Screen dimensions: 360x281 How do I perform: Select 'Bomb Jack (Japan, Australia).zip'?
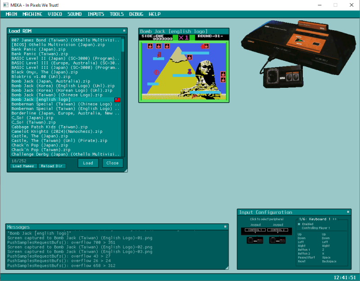pos(66,81)
